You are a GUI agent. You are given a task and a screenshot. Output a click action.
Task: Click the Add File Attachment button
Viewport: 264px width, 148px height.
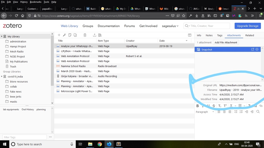(226, 42)
